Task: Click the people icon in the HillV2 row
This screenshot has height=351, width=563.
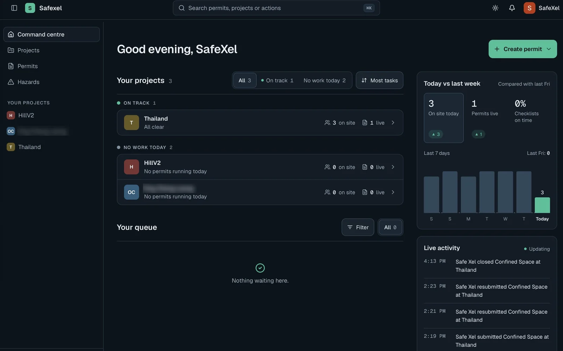Action: 327,167
